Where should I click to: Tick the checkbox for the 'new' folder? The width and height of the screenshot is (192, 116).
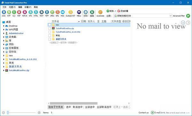coord(50,25)
